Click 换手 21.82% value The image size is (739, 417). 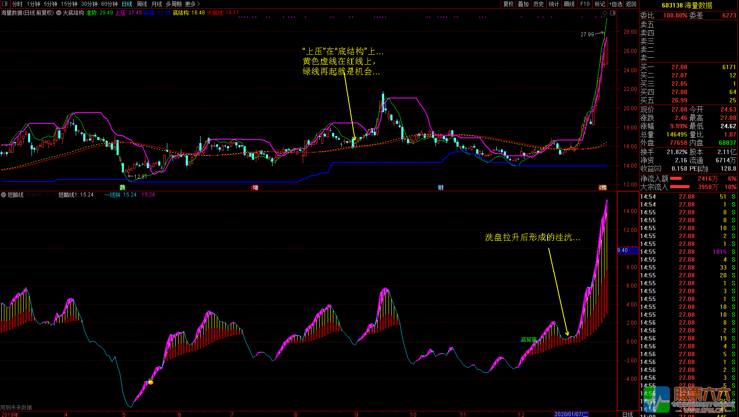tap(677, 152)
